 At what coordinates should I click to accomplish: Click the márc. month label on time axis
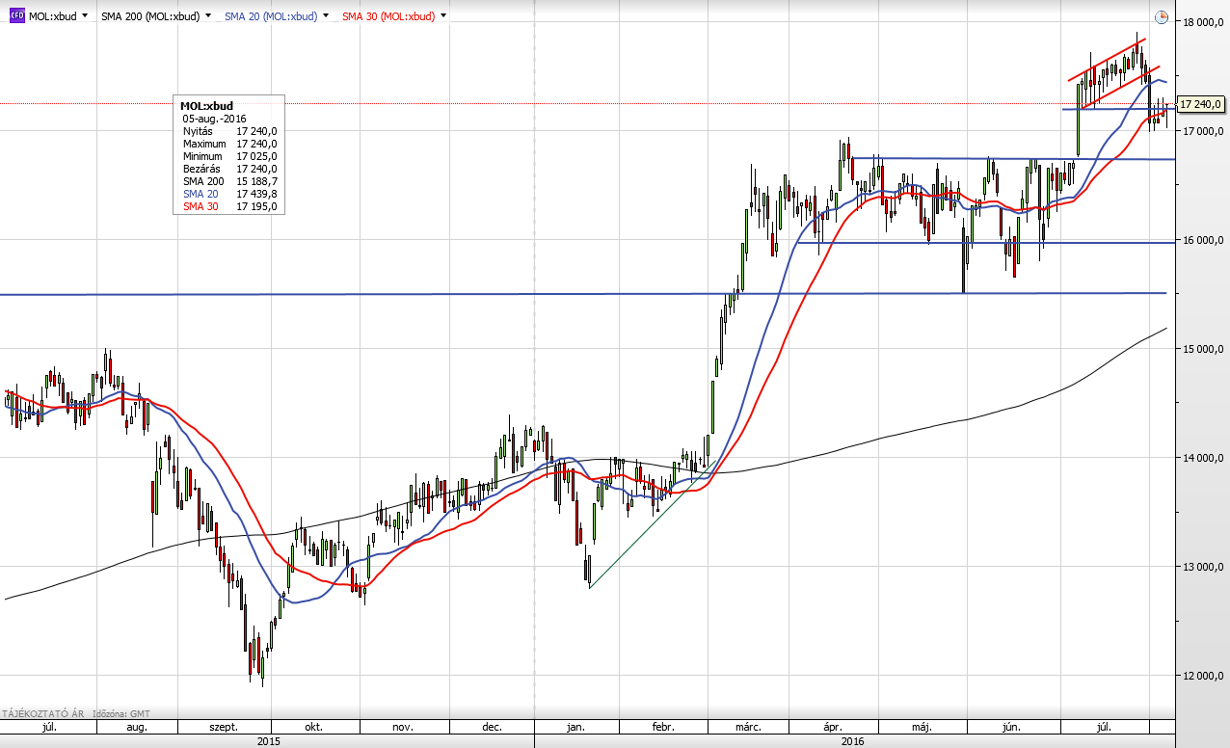[x=748, y=727]
